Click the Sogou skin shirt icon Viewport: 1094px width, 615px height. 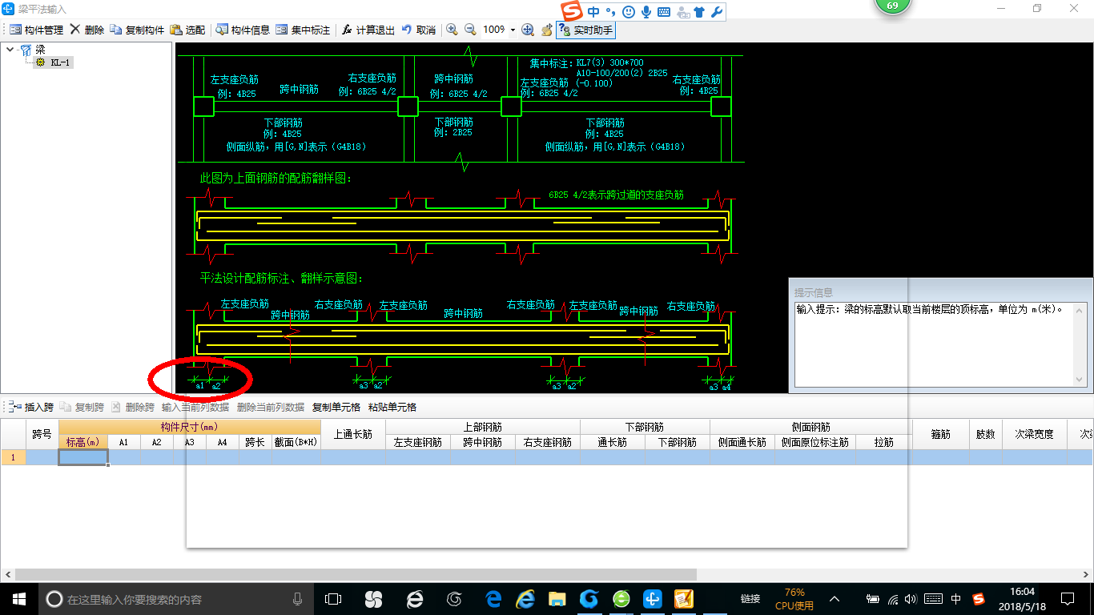click(x=699, y=12)
